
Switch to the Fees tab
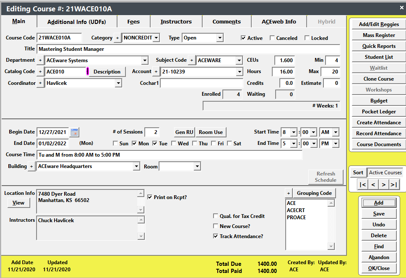[x=133, y=21]
